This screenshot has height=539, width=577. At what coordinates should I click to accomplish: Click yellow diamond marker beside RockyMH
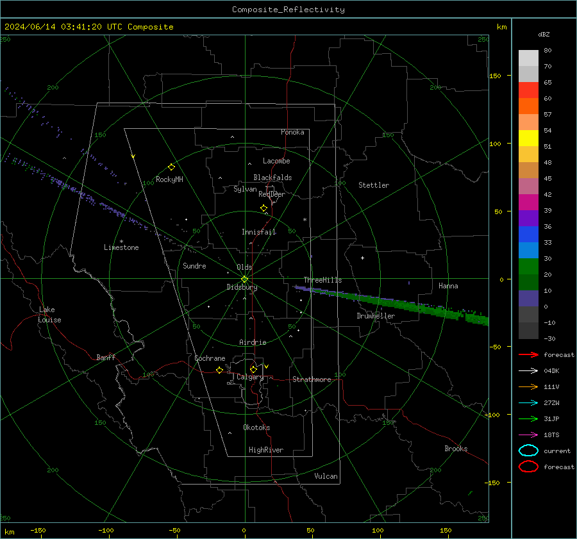(171, 167)
